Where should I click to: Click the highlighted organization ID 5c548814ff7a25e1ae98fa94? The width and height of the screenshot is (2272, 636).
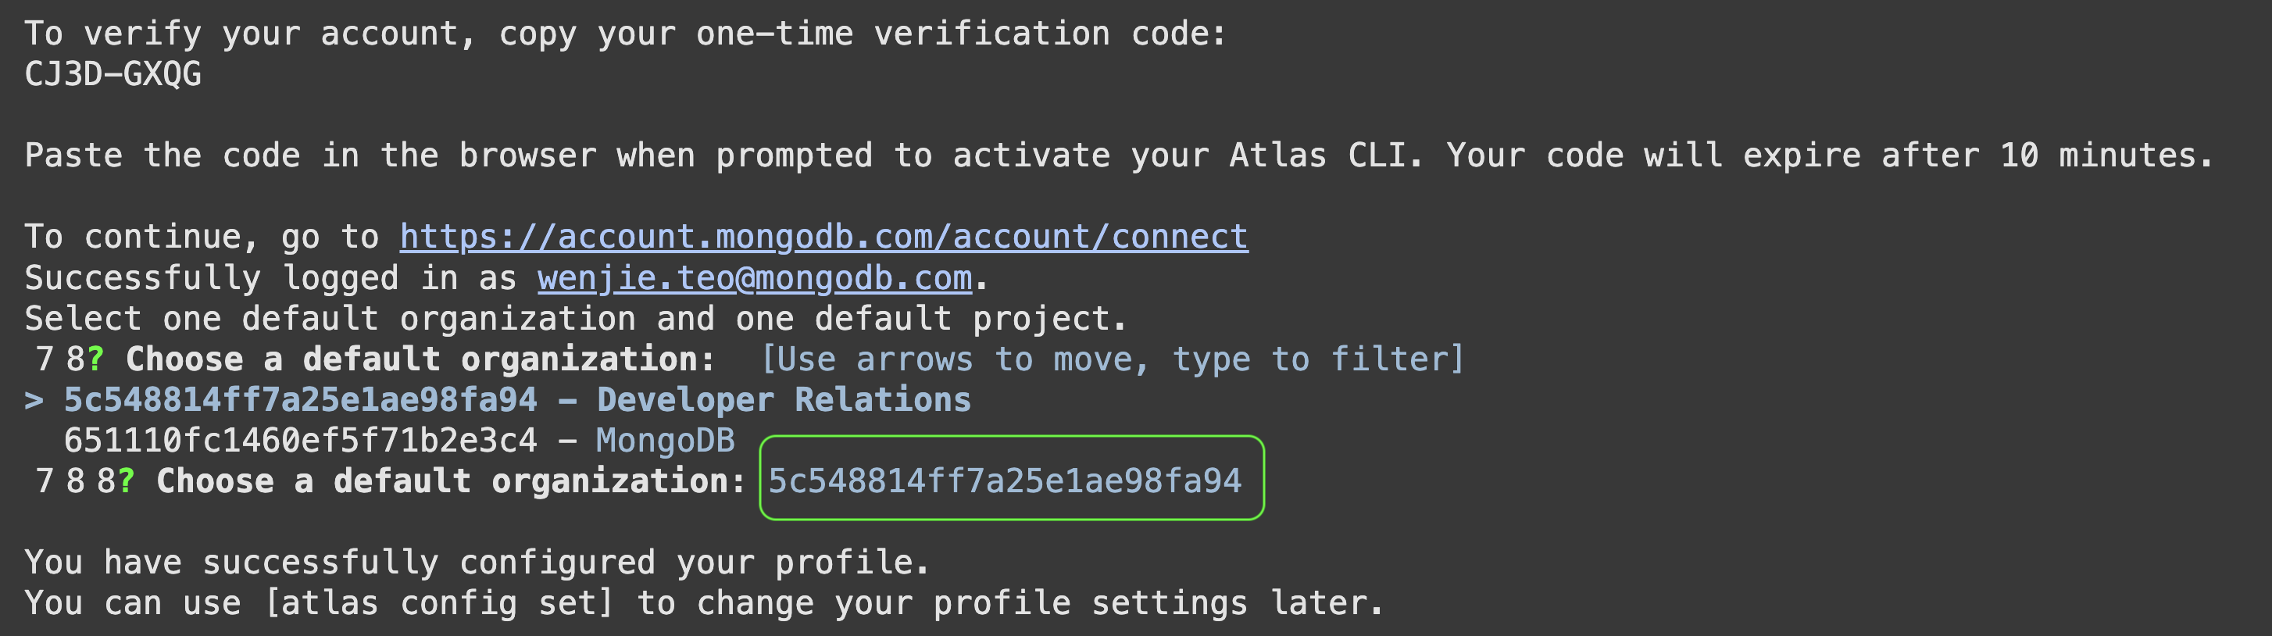tap(1005, 481)
